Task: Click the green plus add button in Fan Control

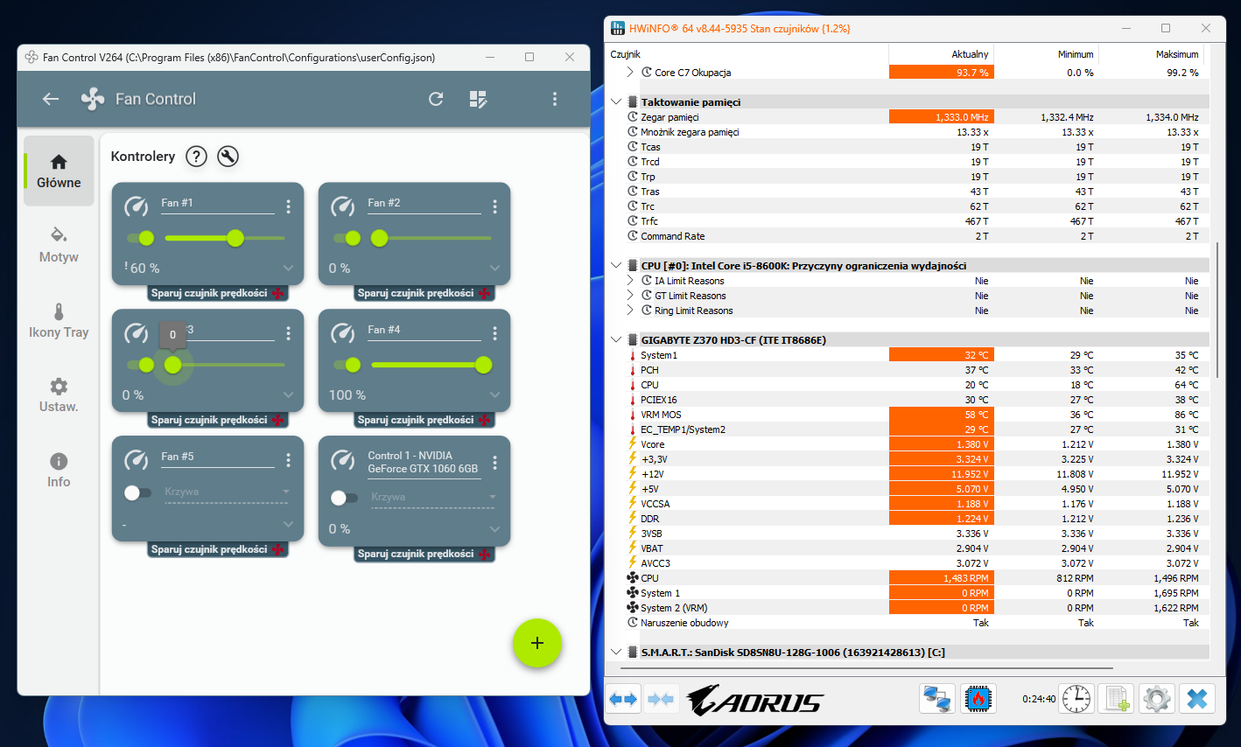Action: pos(536,643)
